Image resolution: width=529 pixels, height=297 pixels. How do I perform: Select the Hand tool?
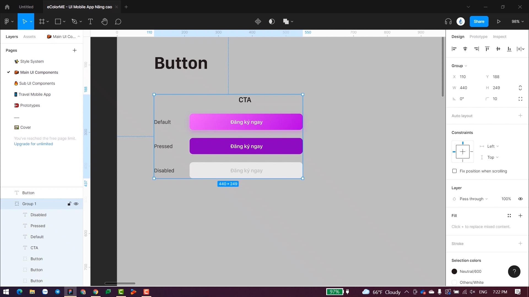(x=104, y=21)
